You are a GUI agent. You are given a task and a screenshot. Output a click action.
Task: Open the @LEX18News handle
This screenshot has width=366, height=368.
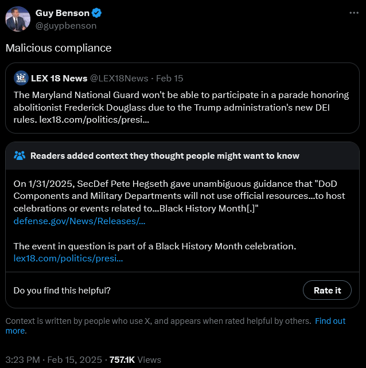119,78
